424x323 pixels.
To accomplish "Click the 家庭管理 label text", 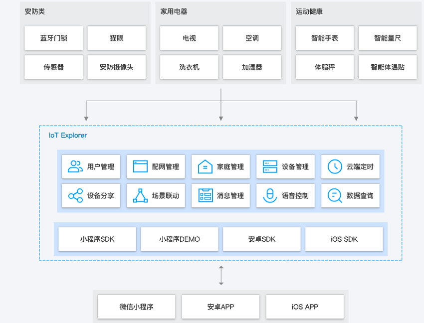I will (230, 167).
